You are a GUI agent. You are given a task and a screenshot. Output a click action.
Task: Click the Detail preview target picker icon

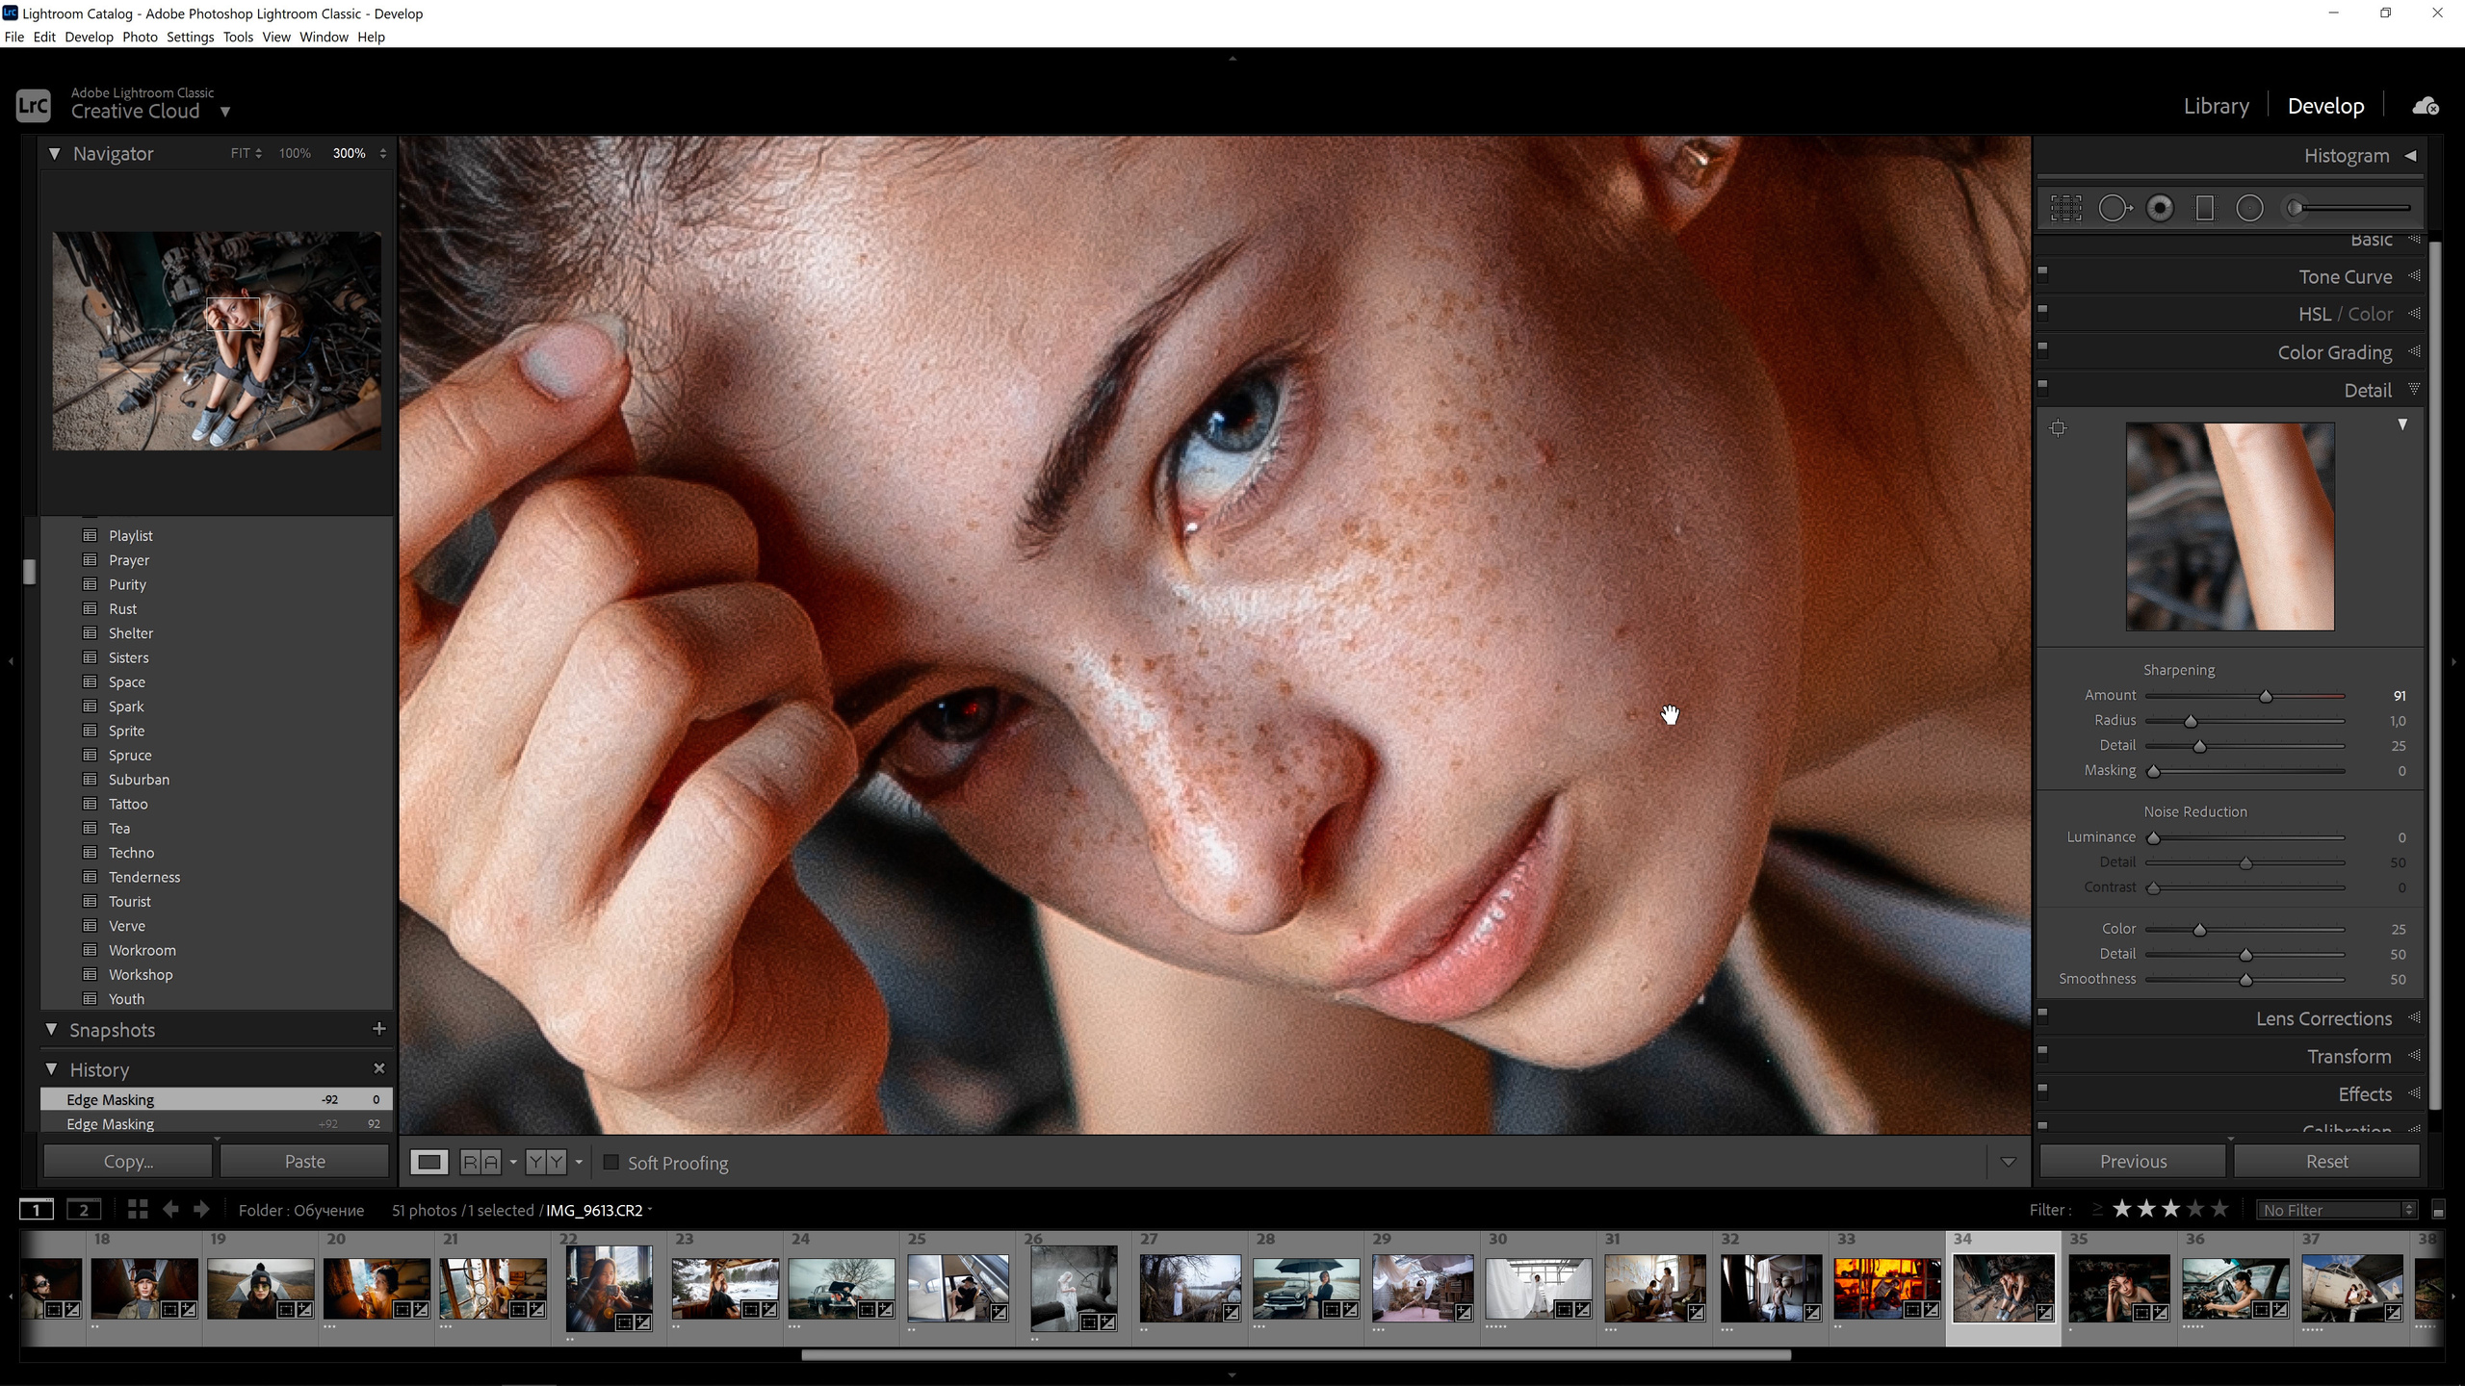tap(2058, 428)
